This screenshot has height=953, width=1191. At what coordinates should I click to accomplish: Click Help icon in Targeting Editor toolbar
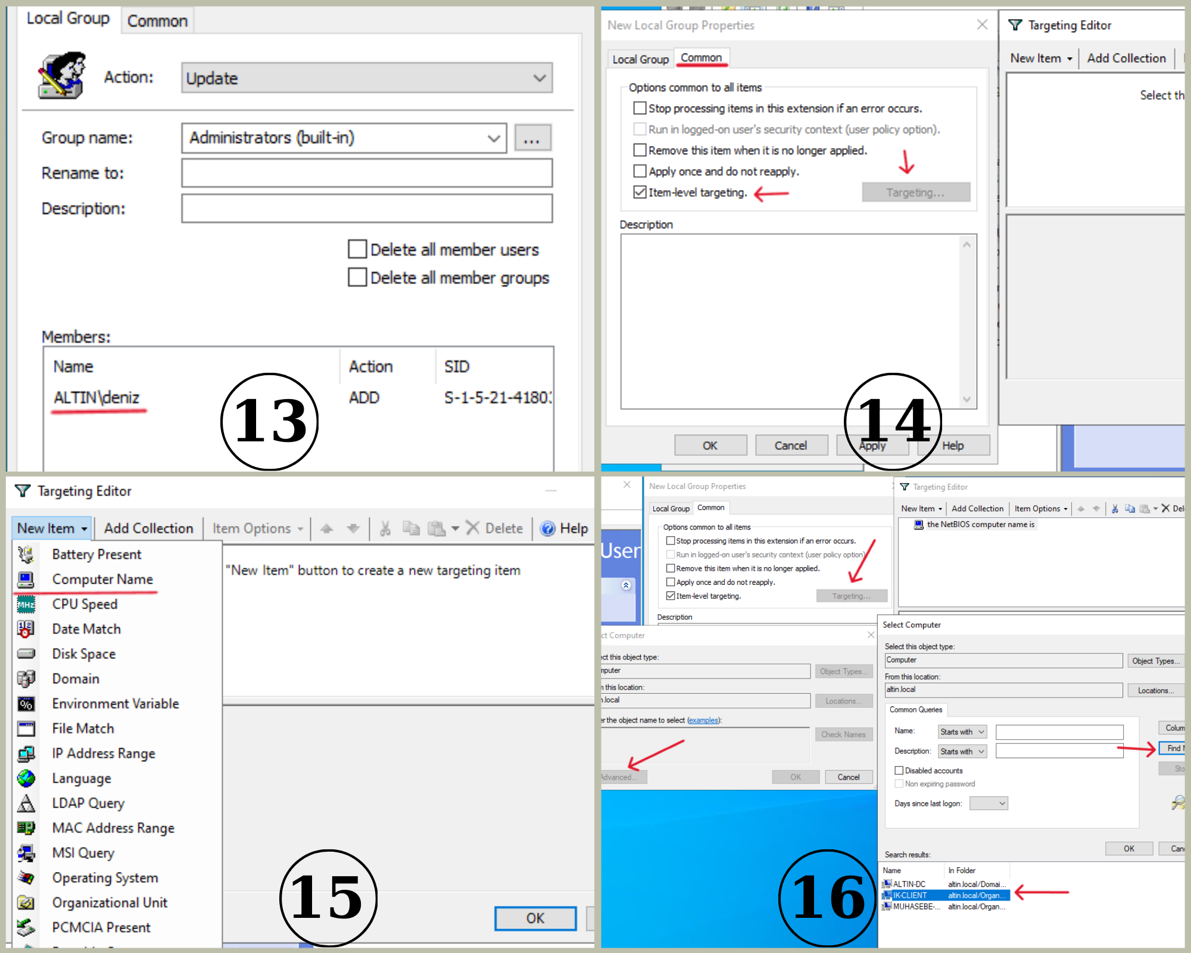point(548,528)
